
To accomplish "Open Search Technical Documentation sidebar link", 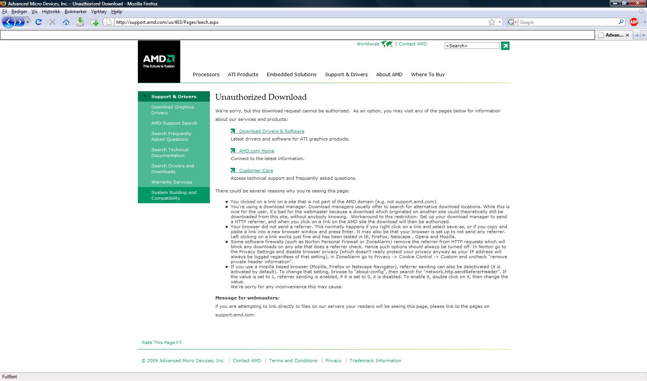I will point(170,153).
